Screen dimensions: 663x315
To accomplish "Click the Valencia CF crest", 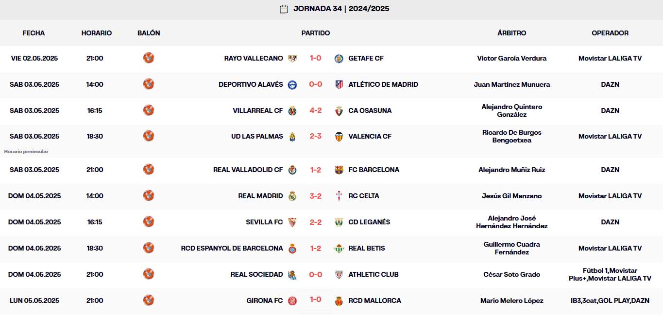I will coord(339,136).
